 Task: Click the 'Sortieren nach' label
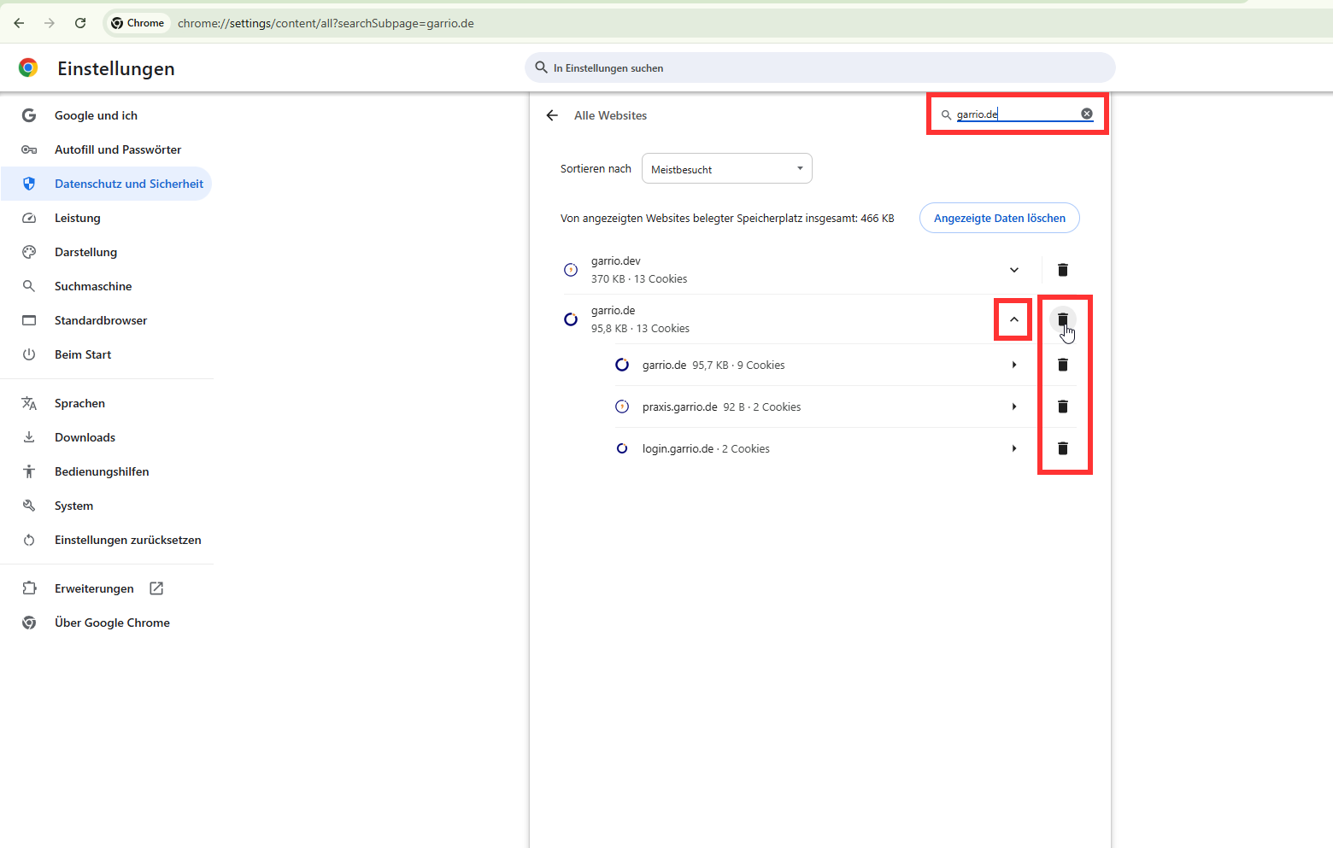(596, 168)
